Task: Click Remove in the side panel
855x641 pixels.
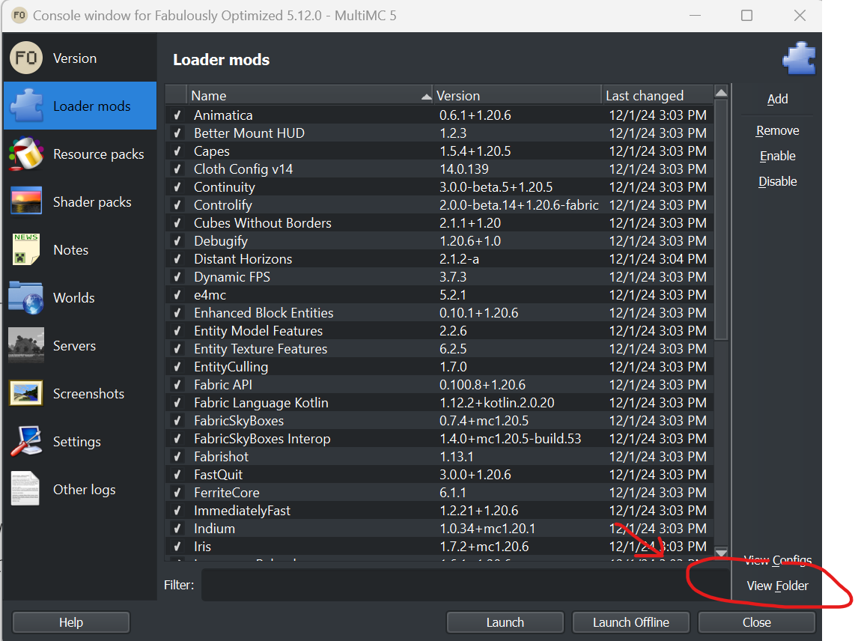Action: [x=778, y=130]
